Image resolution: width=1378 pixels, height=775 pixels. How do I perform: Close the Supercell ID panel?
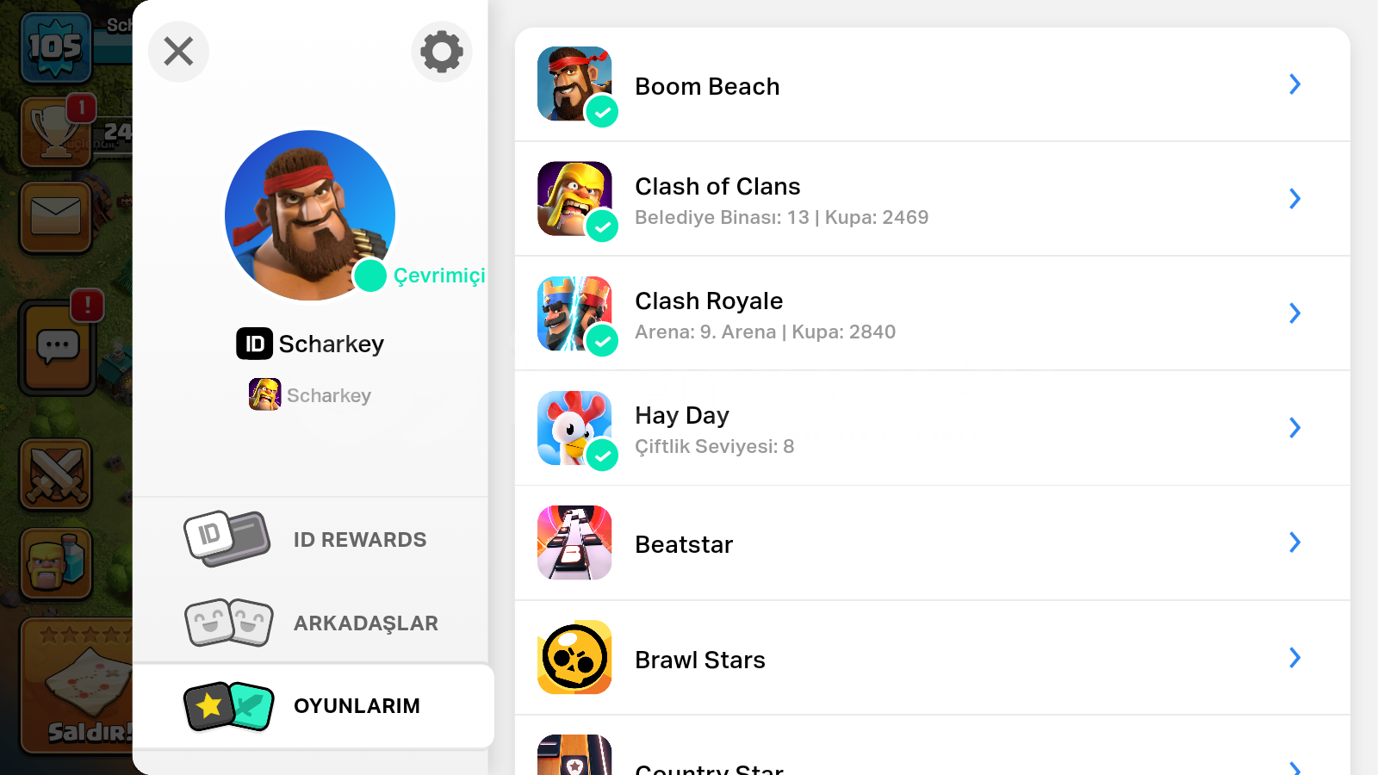tap(178, 52)
